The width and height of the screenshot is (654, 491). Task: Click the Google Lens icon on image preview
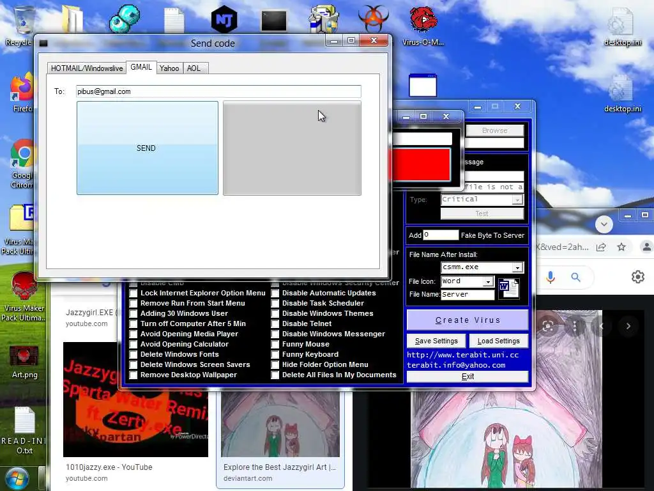[548, 326]
